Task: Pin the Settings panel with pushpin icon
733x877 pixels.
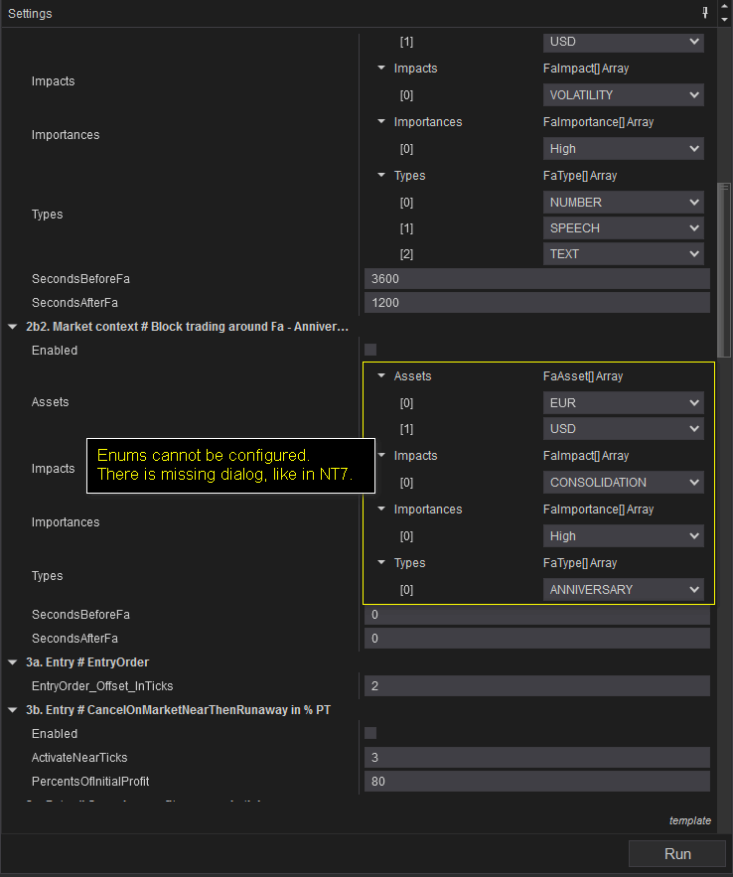Action: [705, 12]
